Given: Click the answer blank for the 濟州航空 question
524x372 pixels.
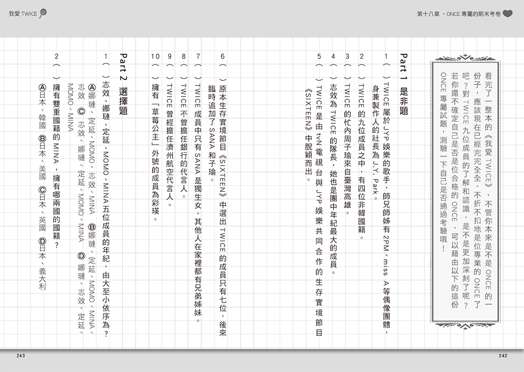Looking at the screenshot, I should (x=169, y=71).
